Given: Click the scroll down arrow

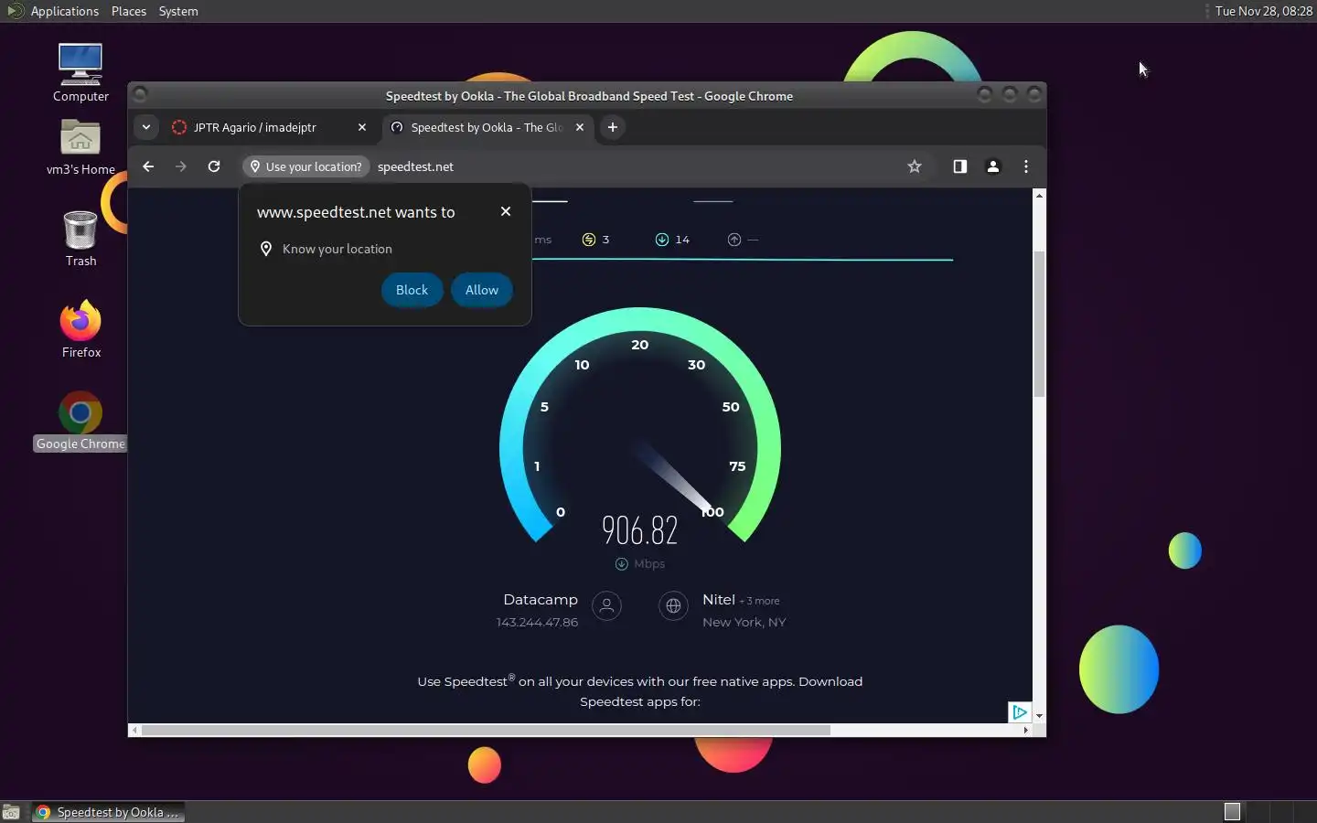Looking at the screenshot, I should [x=1039, y=715].
